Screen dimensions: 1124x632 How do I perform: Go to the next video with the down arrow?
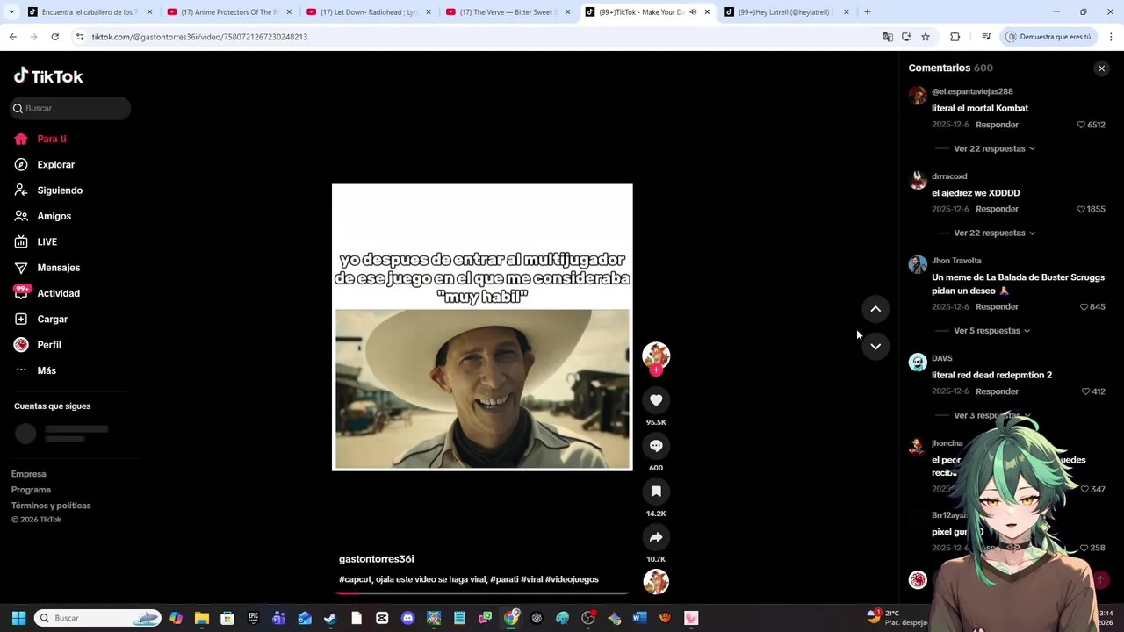coord(875,347)
